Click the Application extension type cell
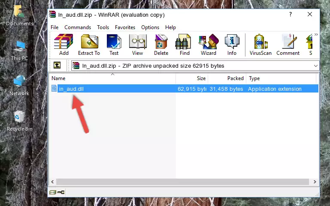The height and width of the screenshot is (206, 330). [275, 89]
